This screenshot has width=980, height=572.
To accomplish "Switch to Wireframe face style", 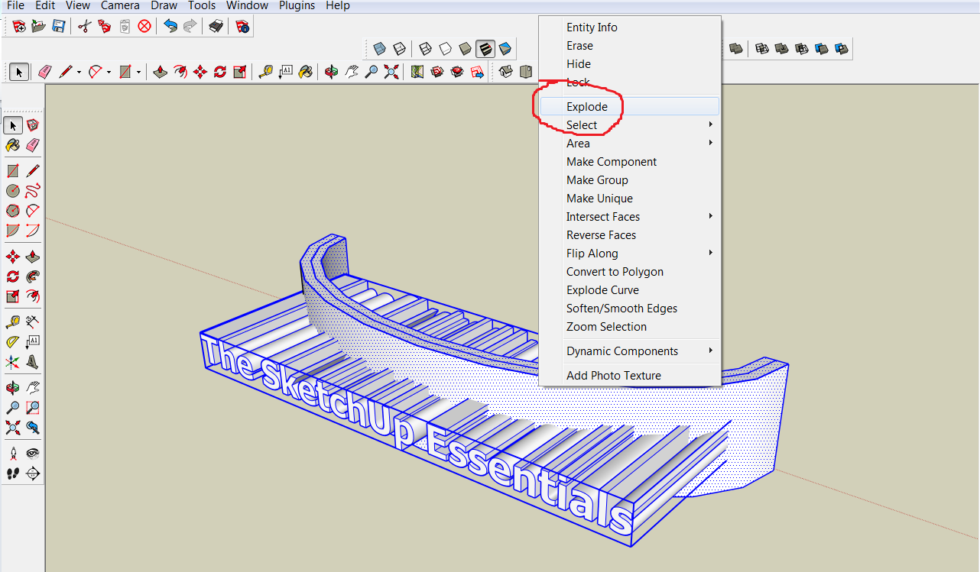I will [426, 49].
